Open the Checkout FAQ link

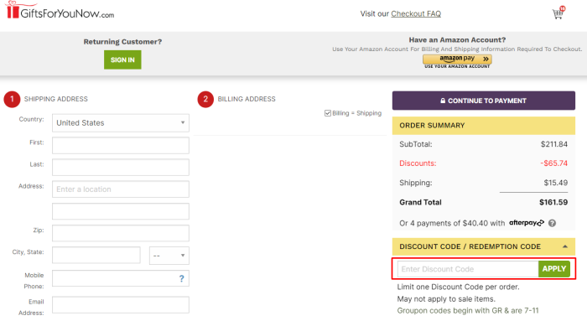coord(416,14)
